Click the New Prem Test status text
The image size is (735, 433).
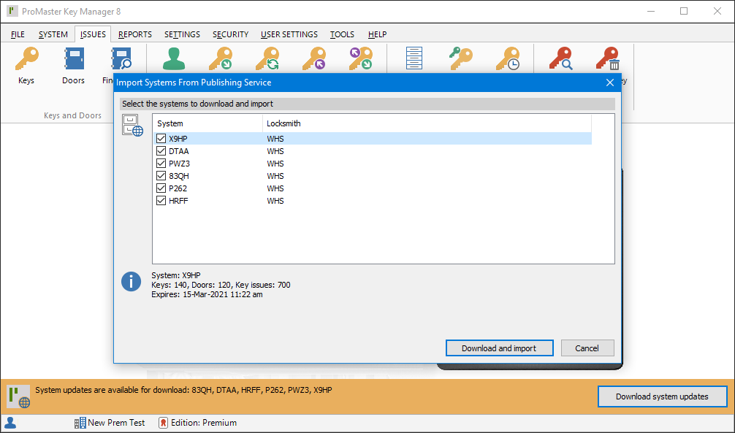(x=116, y=423)
